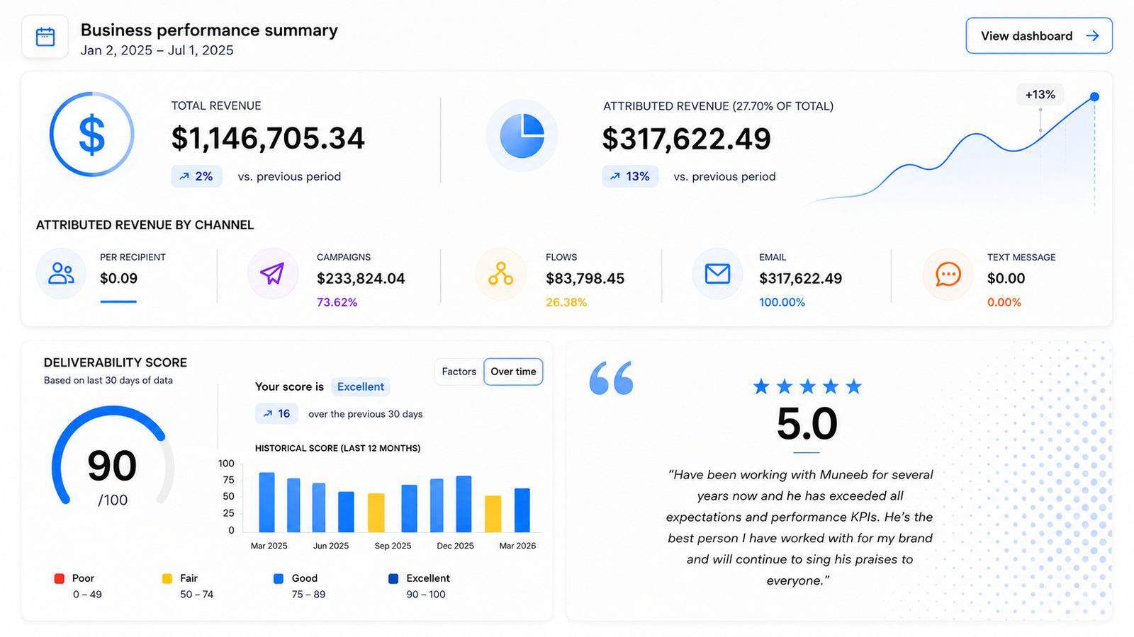Switch to the Factors view

(459, 372)
